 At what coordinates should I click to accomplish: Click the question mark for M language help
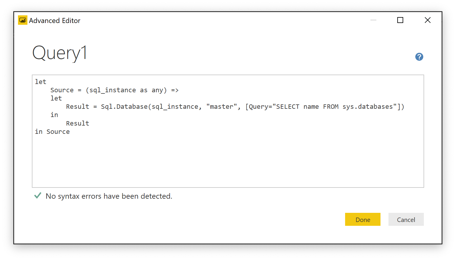tap(419, 57)
